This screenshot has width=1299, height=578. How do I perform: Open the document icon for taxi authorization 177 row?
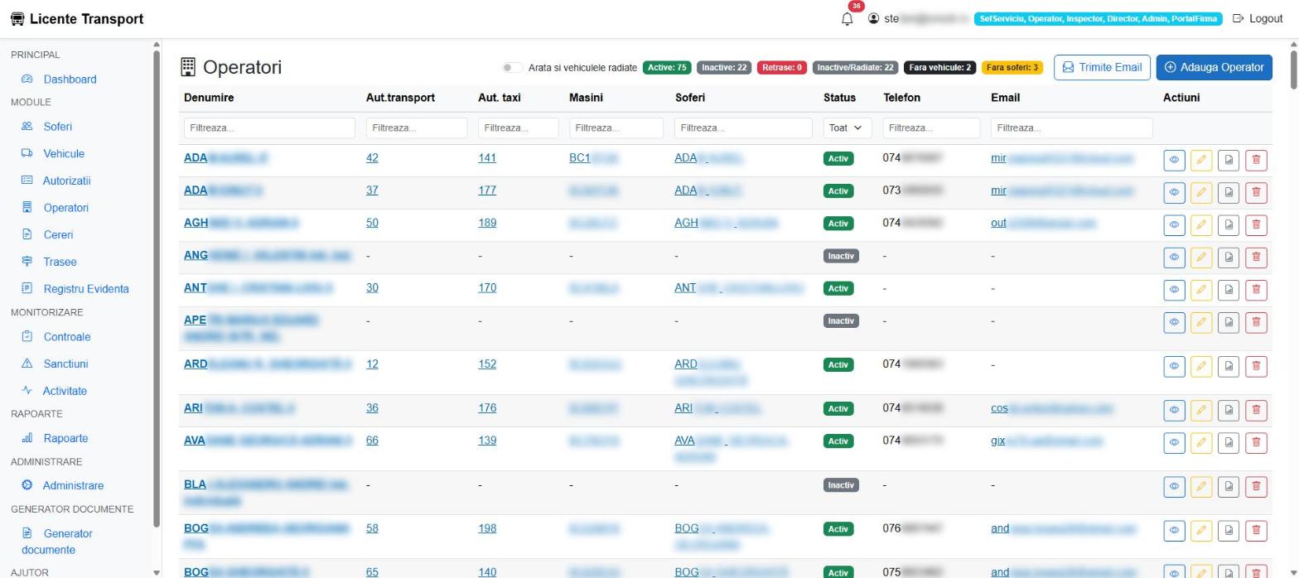click(x=1229, y=192)
